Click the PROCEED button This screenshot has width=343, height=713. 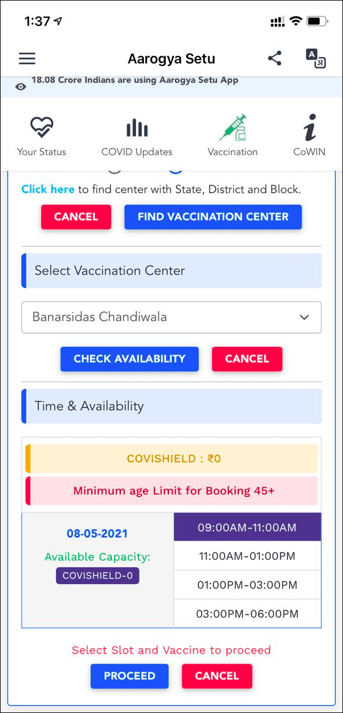coord(130,676)
